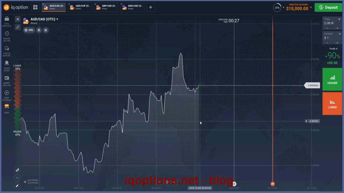Open Video Tutorials from the sidebar
This screenshot has height=193, width=344.
click(7, 95)
